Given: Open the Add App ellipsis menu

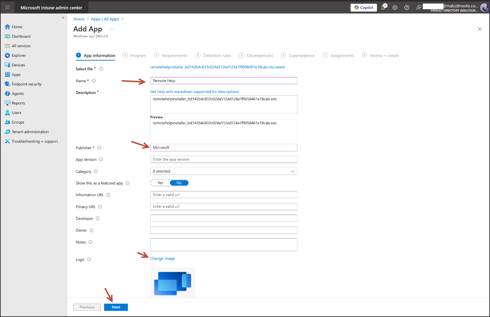Looking at the screenshot, I should point(112,29).
